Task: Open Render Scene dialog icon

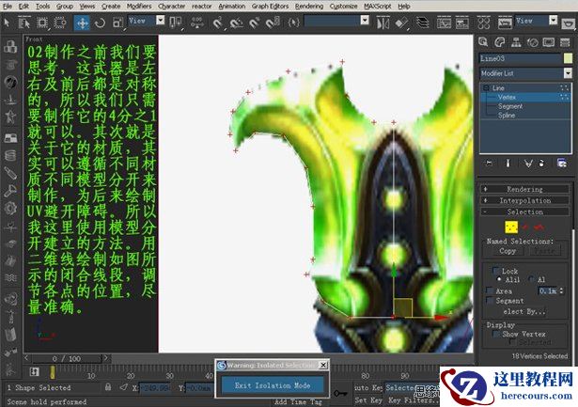Action: (505, 23)
